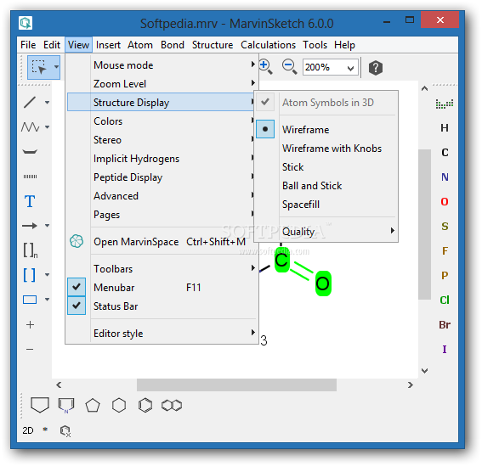This screenshot has height=466, width=482.
Task: Pick the blue rectangle shape tool
Action: pos(30,300)
